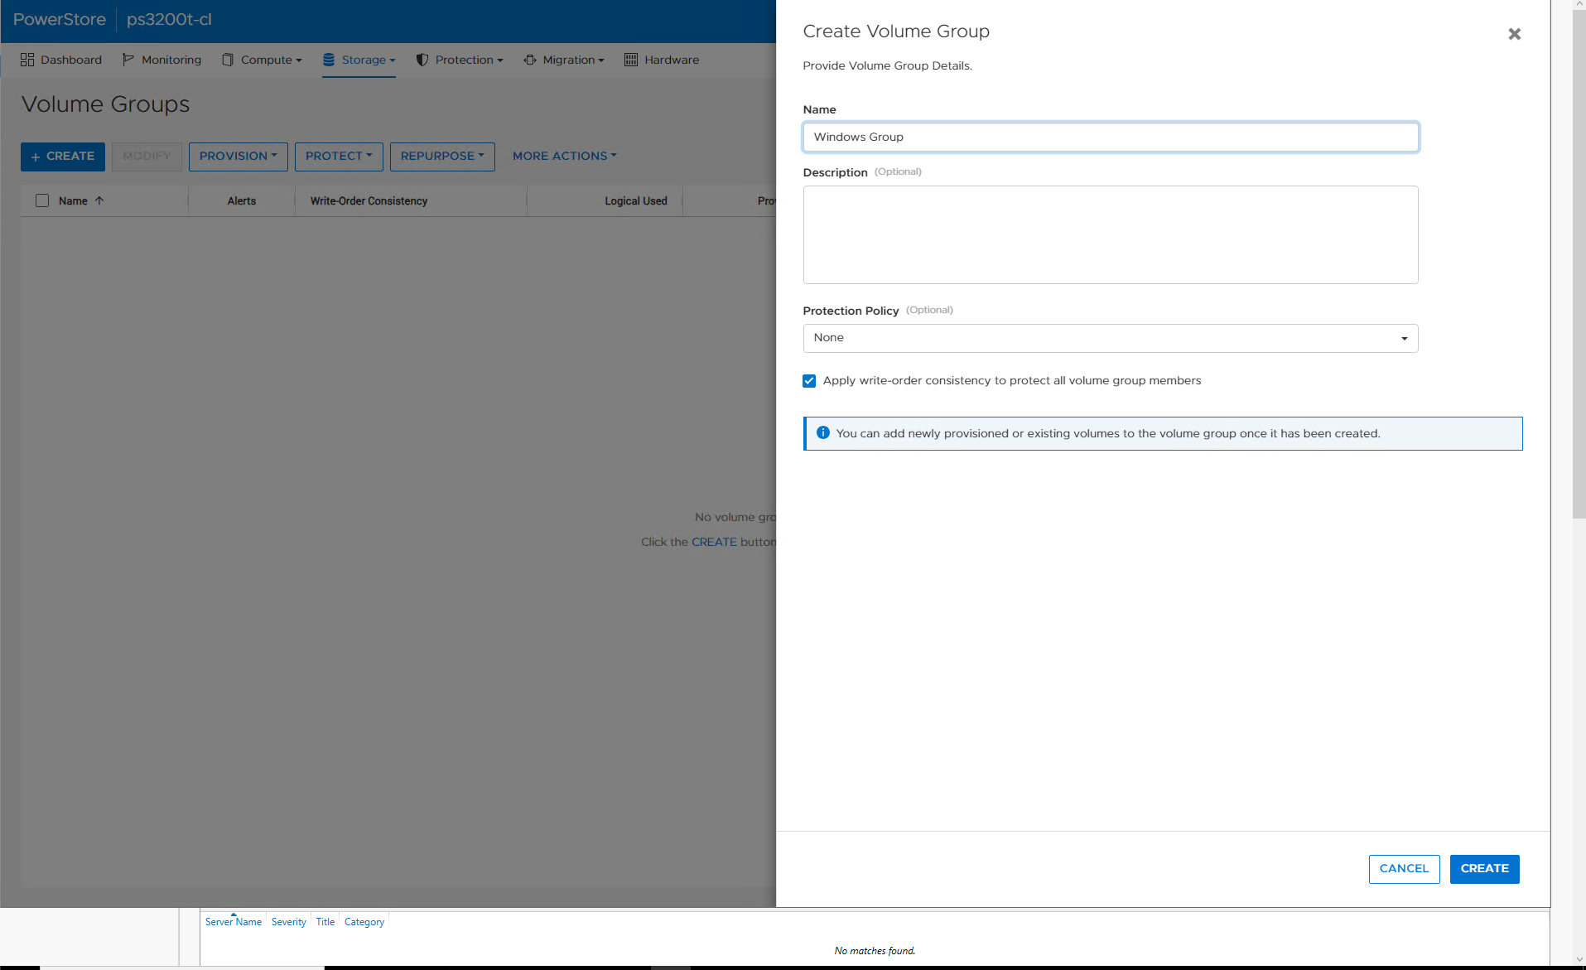Image resolution: width=1586 pixels, height=970 pixels.
Task: Sort by Severity column
Action: coord(288,921)
